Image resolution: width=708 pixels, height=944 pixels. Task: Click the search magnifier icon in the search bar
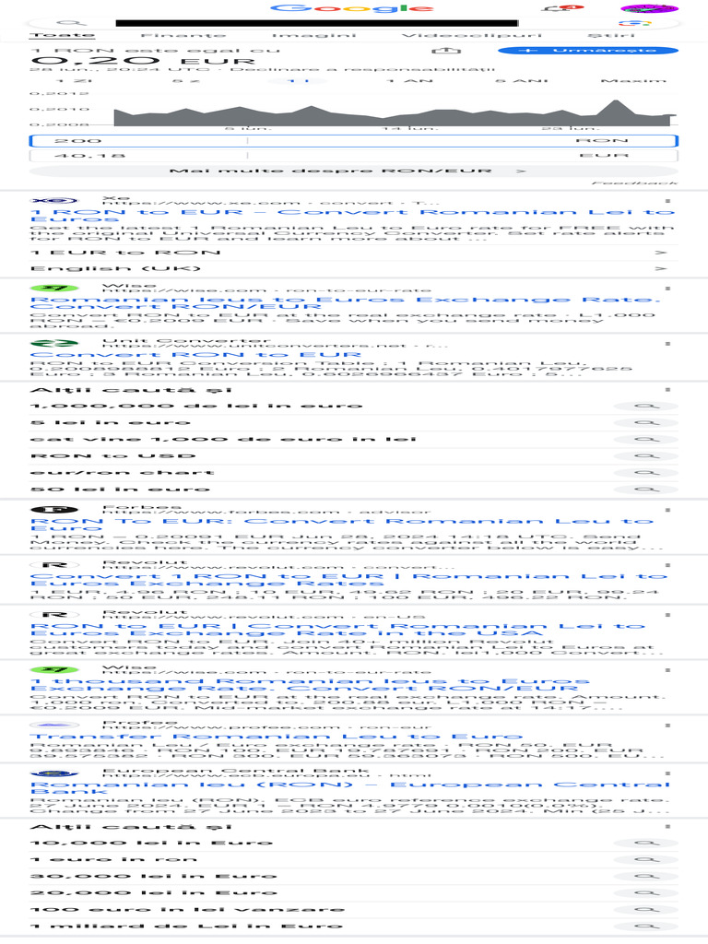(70, 23)
